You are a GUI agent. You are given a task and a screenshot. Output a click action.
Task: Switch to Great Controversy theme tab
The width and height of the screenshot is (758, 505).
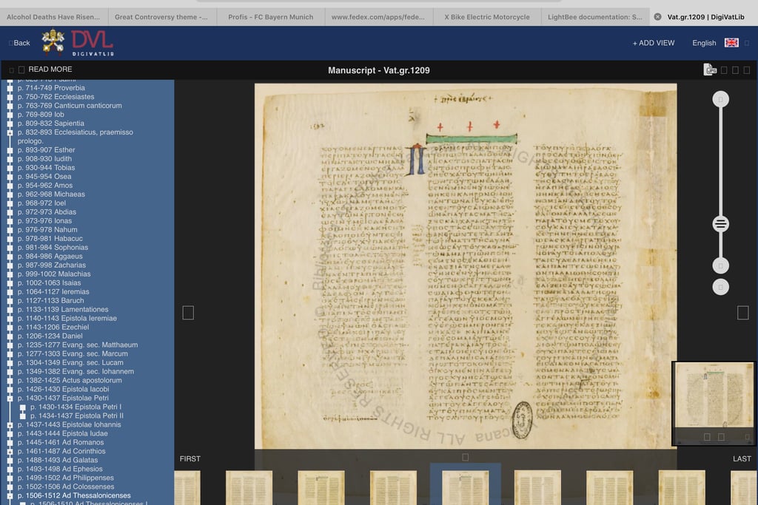[x=161, y=17]
